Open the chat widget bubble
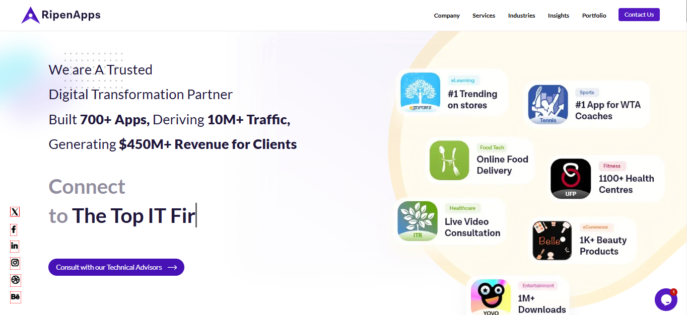The height and width of the screenshot is (315, 687). coord(666,299)
